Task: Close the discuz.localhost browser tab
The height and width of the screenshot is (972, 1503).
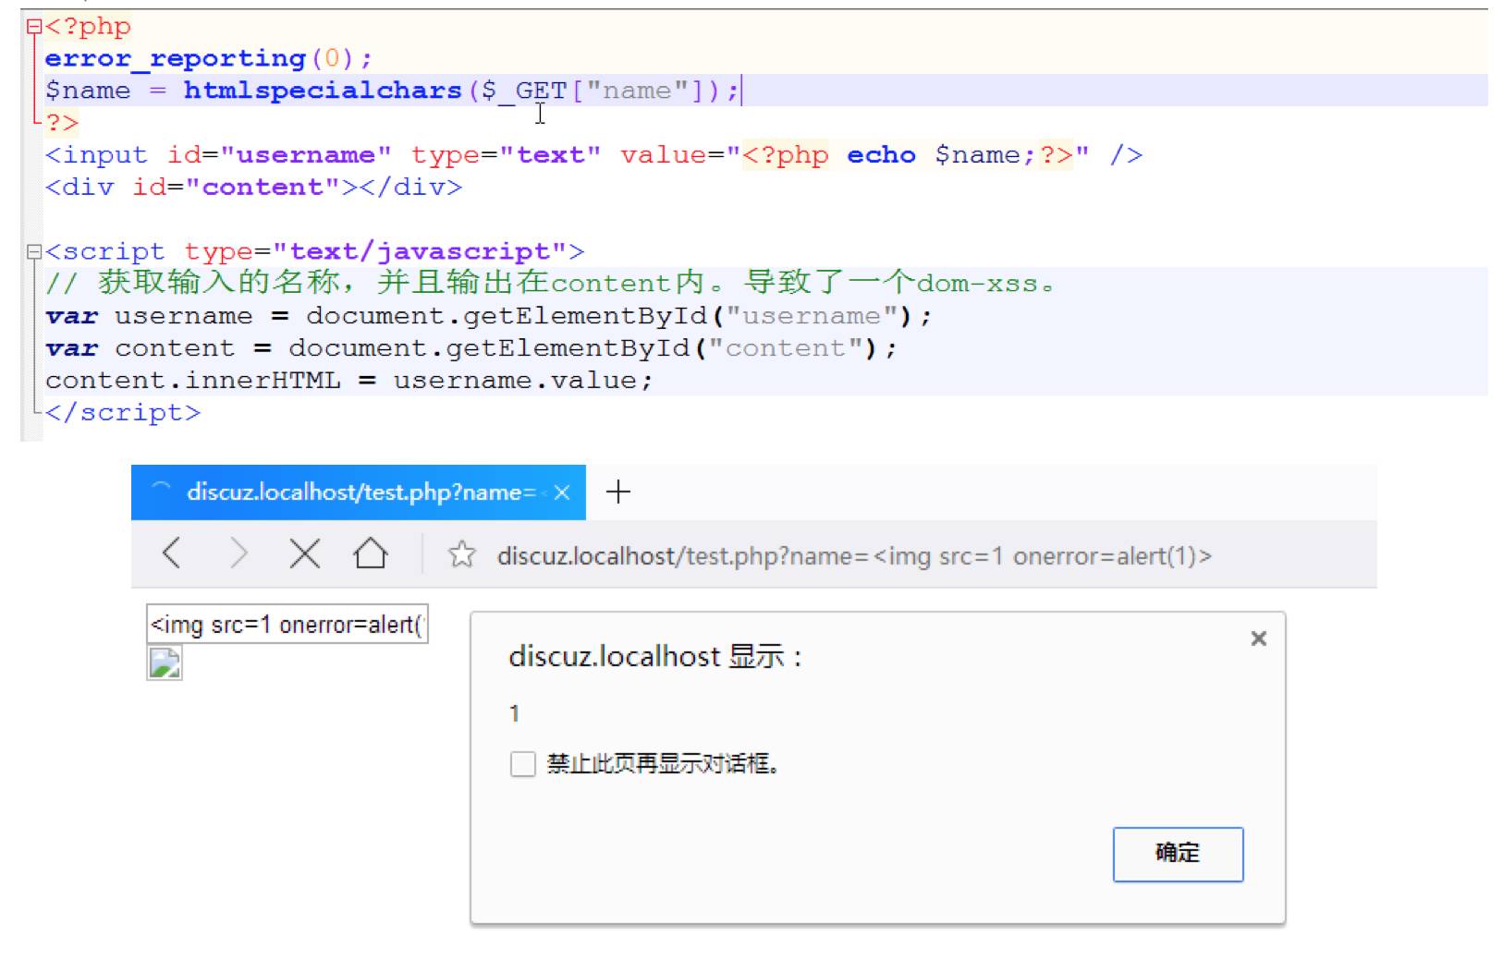Action: [562, 492]
